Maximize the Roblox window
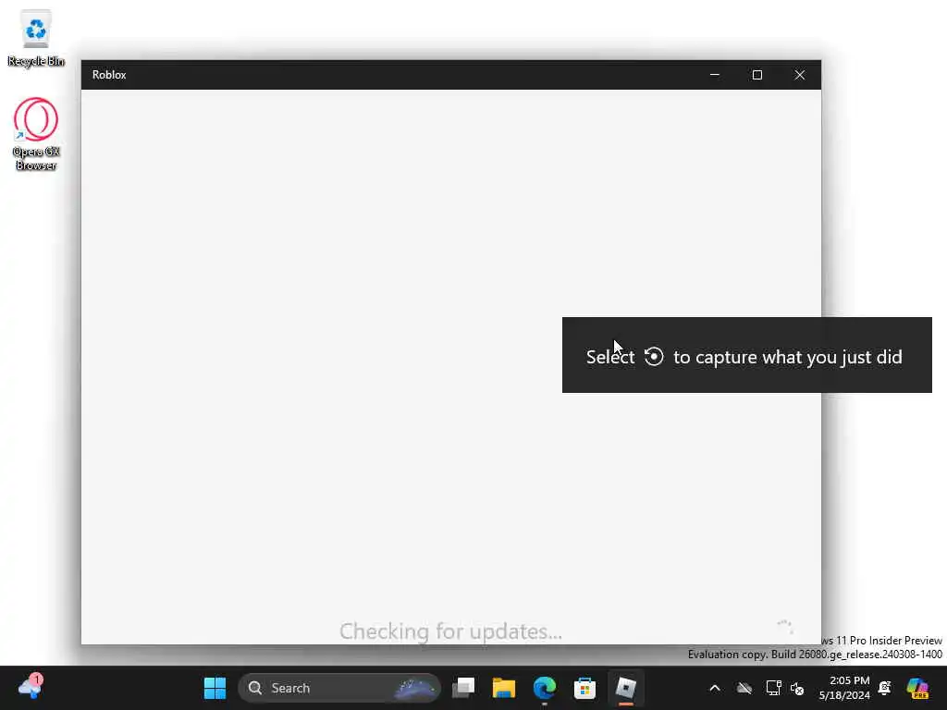 tap(757, 75)
